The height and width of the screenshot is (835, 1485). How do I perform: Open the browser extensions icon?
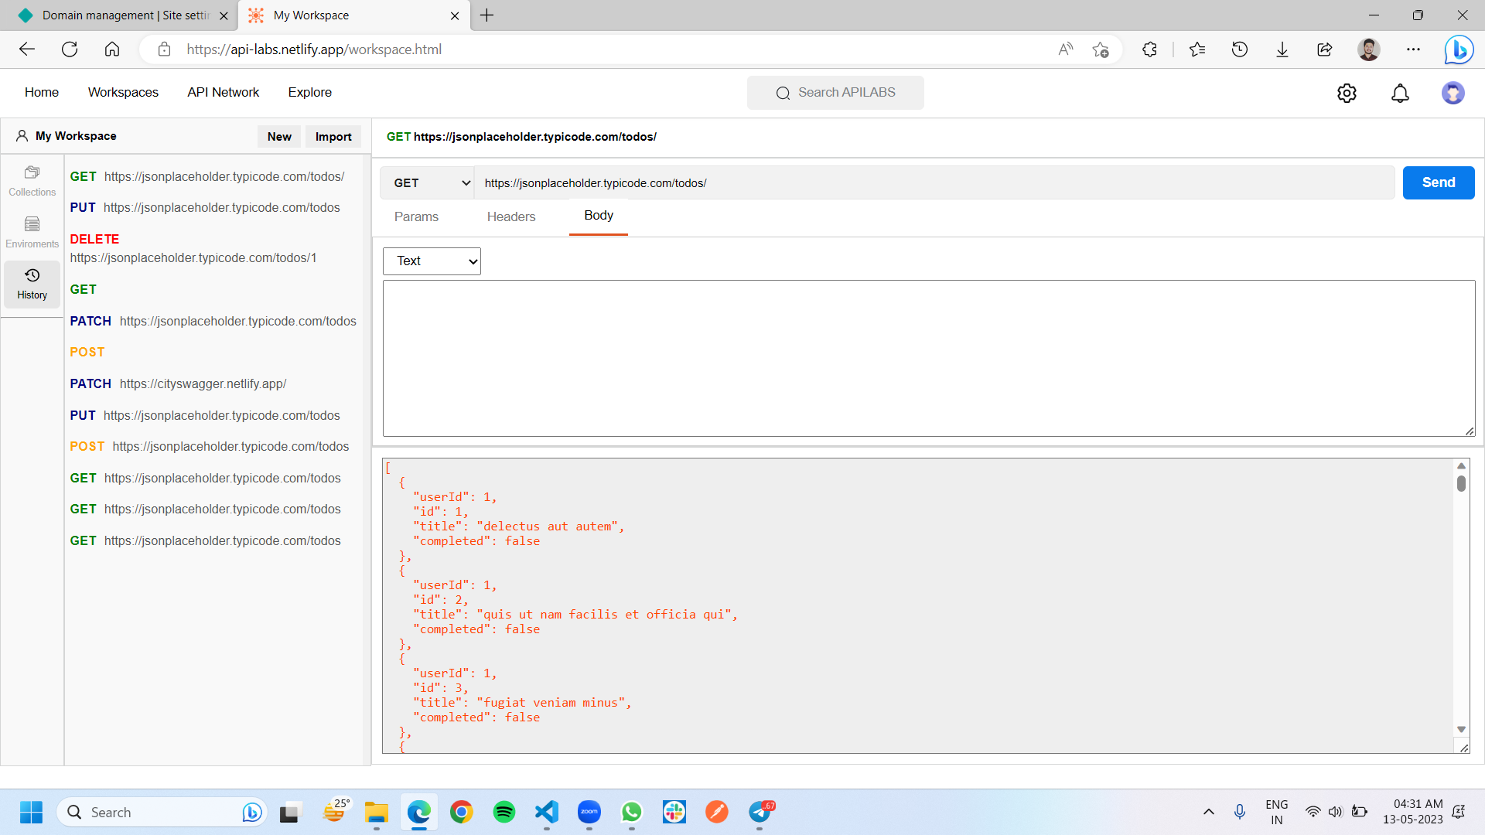1149,49
